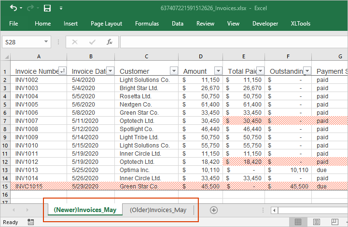Open the File menu

coord(14,23)
